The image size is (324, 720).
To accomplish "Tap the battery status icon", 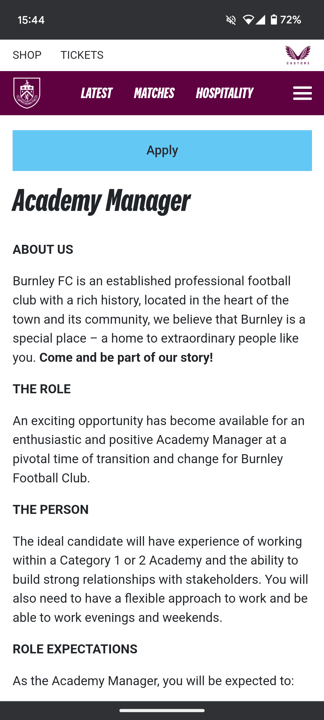I will tap(274, 20).
